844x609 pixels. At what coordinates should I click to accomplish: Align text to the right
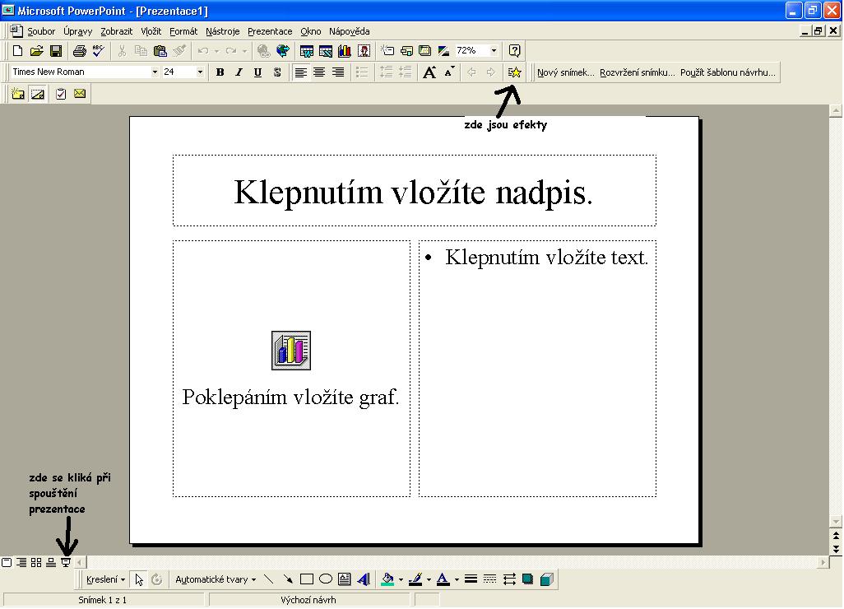338,72
